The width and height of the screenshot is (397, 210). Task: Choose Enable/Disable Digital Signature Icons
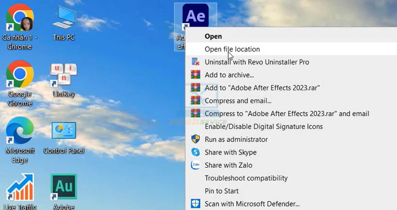point(291,126)
